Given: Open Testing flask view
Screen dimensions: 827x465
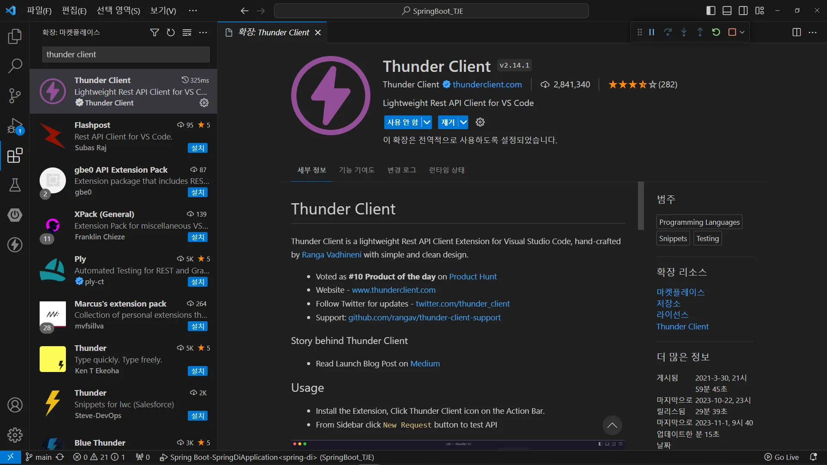Looking at the screenshot, I should pos(15,185).
